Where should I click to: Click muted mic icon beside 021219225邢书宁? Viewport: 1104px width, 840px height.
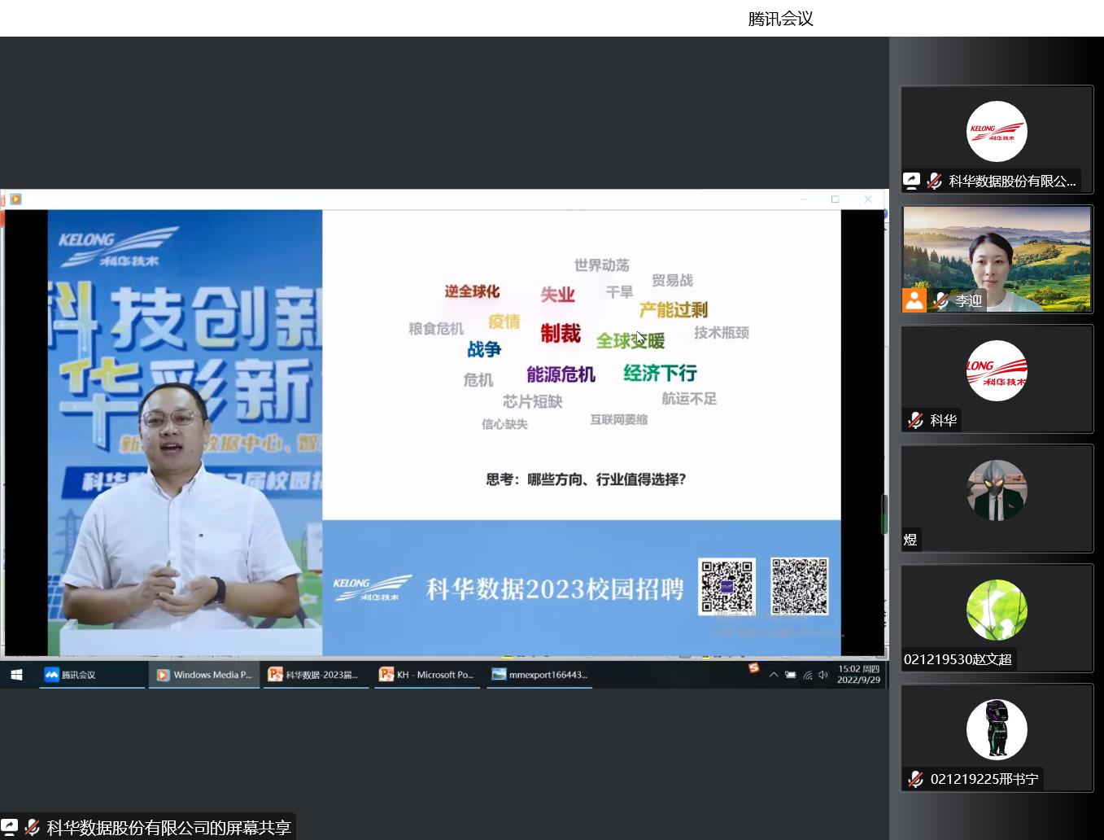click(x=916, y=779)
